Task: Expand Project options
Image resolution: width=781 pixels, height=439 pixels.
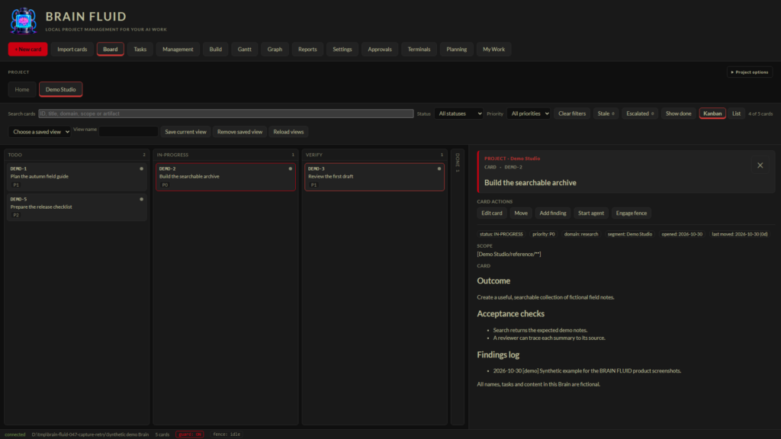Action: coord(750,72)
